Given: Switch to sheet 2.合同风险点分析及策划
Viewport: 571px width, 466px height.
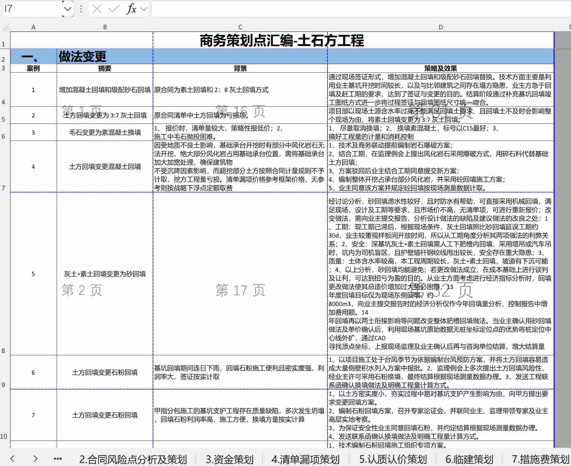Looking at the screenshot, I should 133,459.
